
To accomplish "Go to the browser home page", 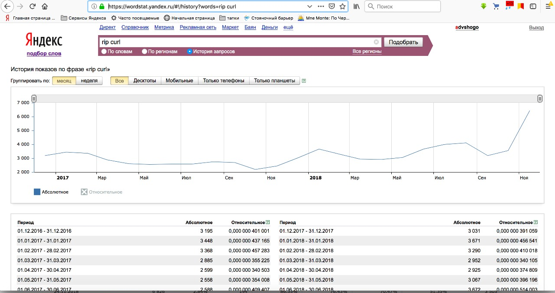I will pyautogui.click(x=45, y=7).
